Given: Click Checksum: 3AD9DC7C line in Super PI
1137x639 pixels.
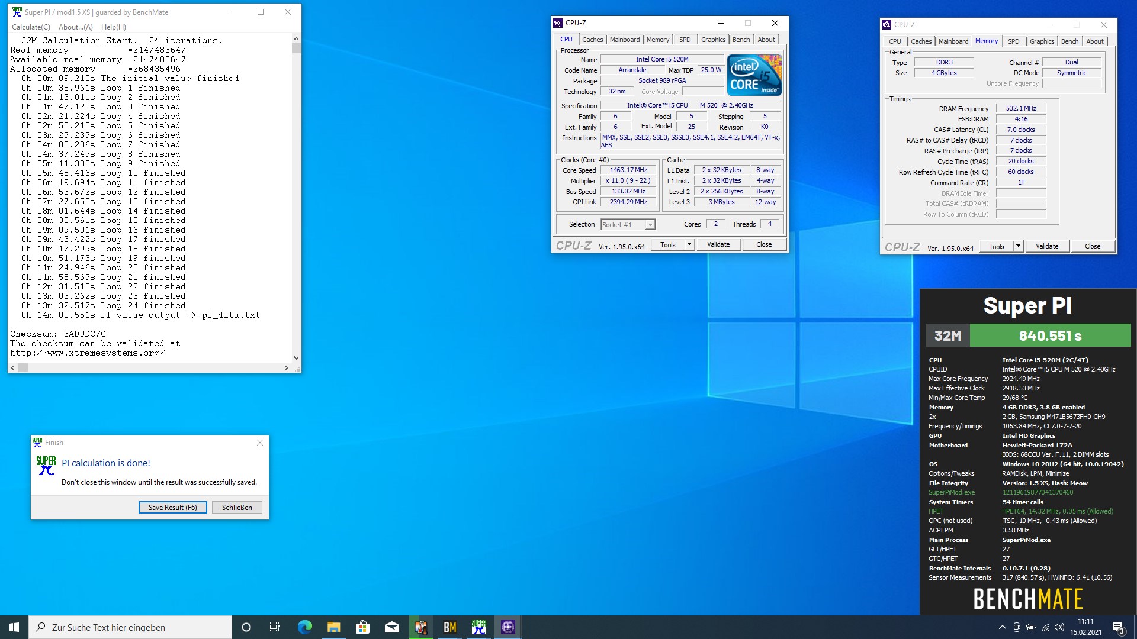Looking at the screenshot, I should point(58,334).
